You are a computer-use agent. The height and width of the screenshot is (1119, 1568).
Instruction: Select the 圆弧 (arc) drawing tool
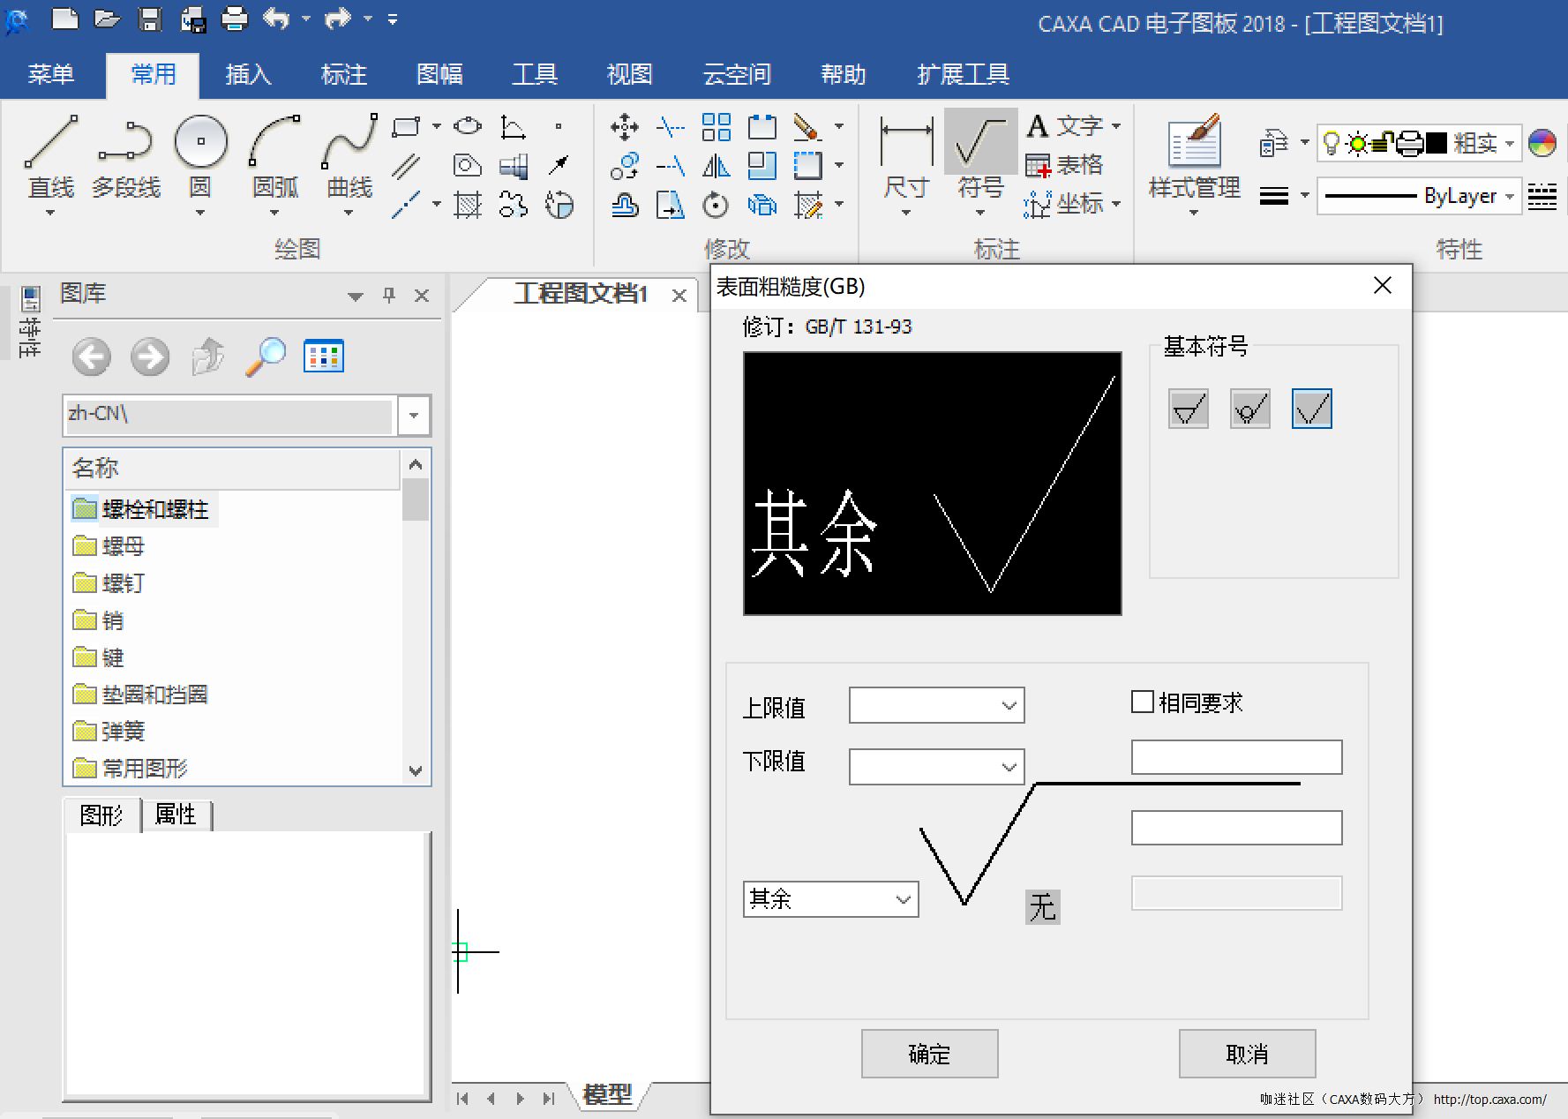pyautogui.click(x=274, y=143)
